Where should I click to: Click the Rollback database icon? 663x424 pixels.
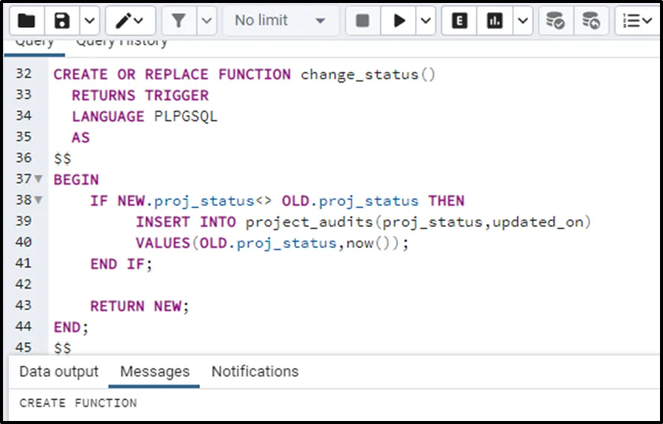[591, 21]
